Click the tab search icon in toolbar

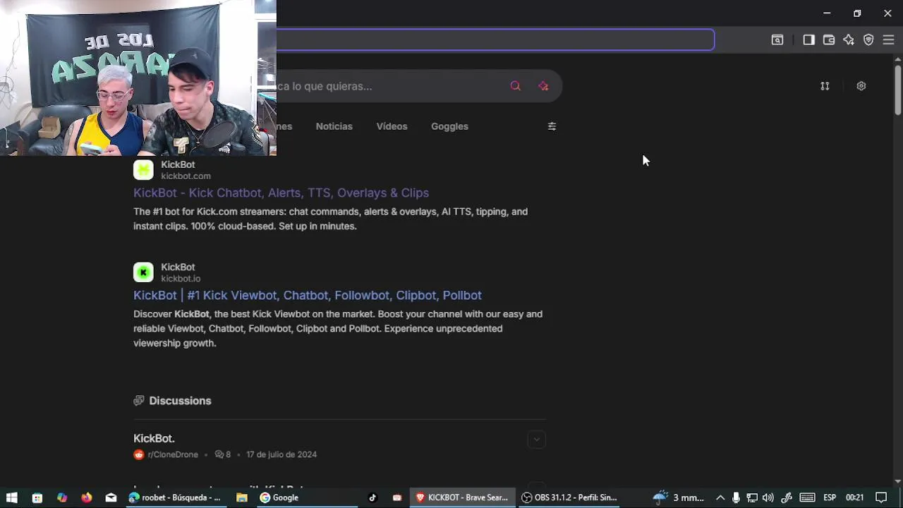click(x=777, y=40)
